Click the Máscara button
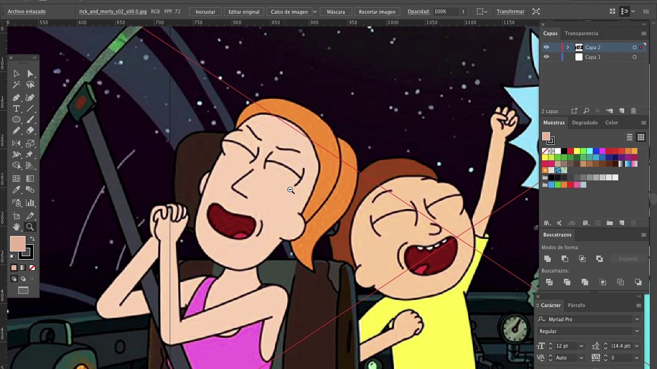This screenshot has width=657, height=369. [x=336, y=11]
